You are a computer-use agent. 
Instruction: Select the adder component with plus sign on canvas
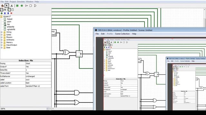pyautogui.click(x=79, y=54)
